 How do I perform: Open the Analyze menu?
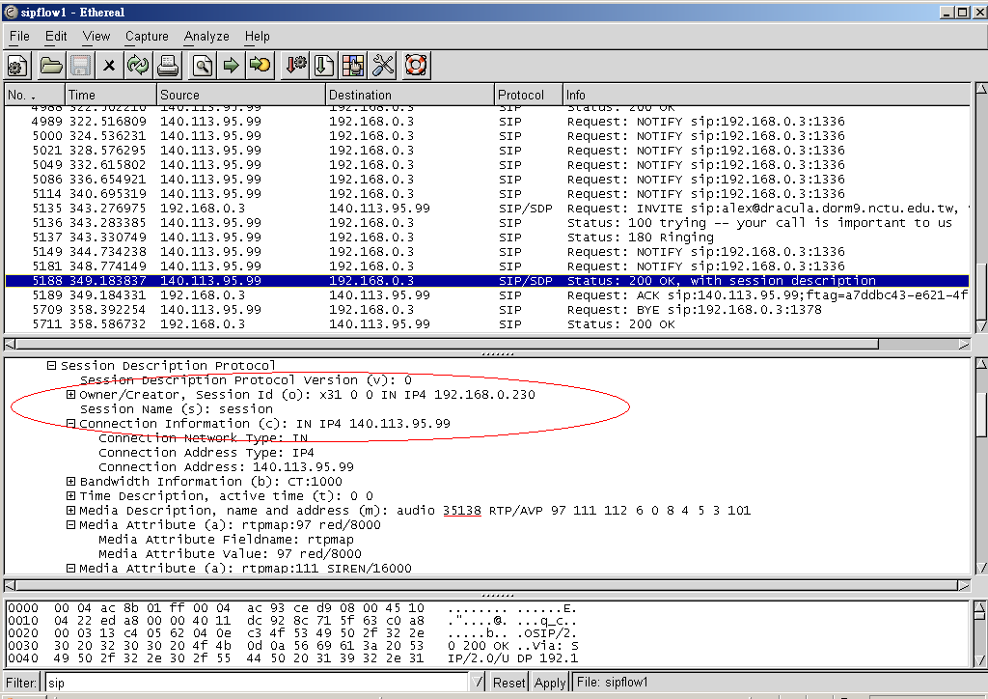point(206,36)
